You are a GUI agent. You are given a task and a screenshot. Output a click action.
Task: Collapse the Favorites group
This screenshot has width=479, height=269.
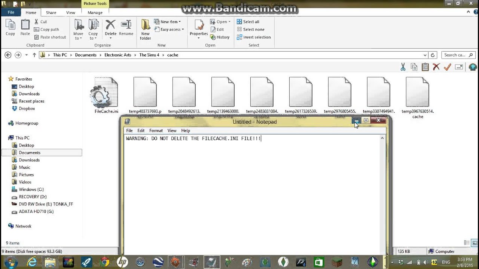coord(24,79)
